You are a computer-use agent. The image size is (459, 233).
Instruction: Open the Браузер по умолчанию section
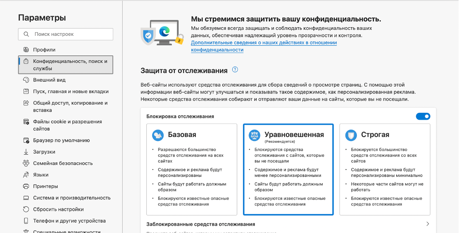[65, 140]
